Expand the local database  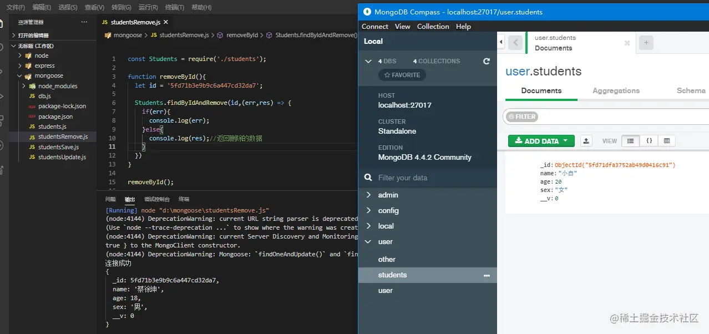368,226
